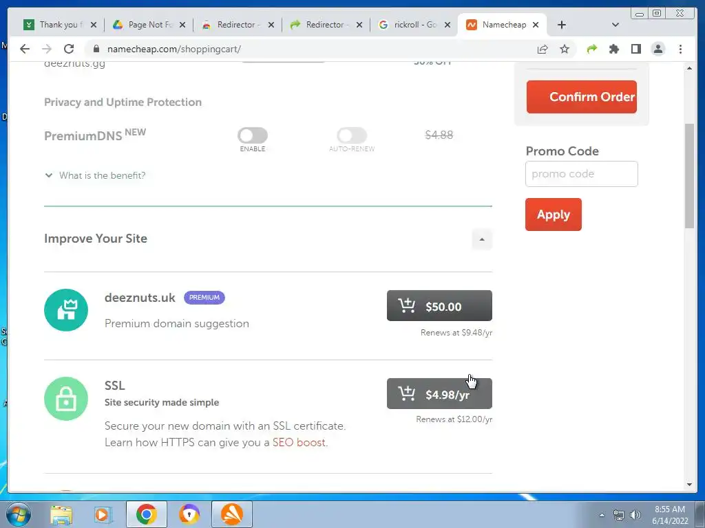Click the deeznuts.uk premium domain icon

click(66, 310)
